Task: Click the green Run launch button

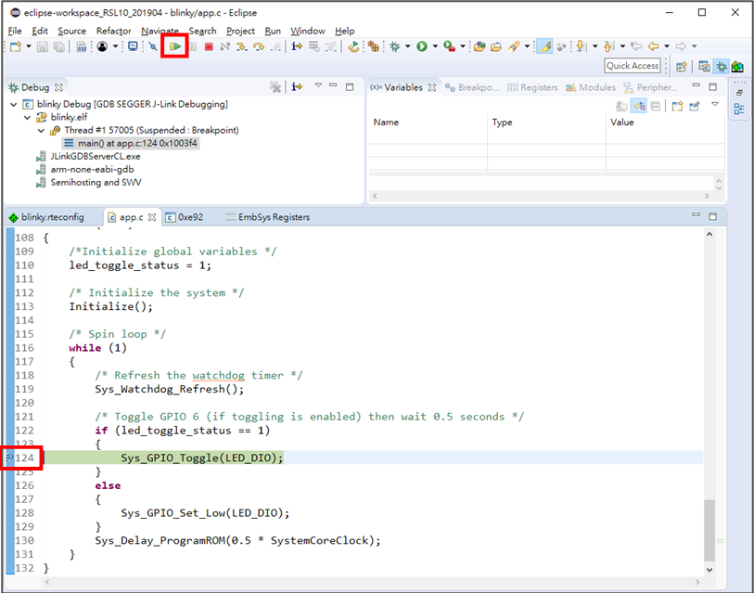Action: pos(422,46)
